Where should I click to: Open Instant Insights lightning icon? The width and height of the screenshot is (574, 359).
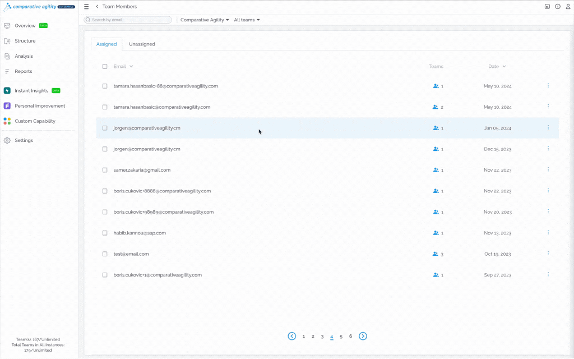(x=7, y=90)
